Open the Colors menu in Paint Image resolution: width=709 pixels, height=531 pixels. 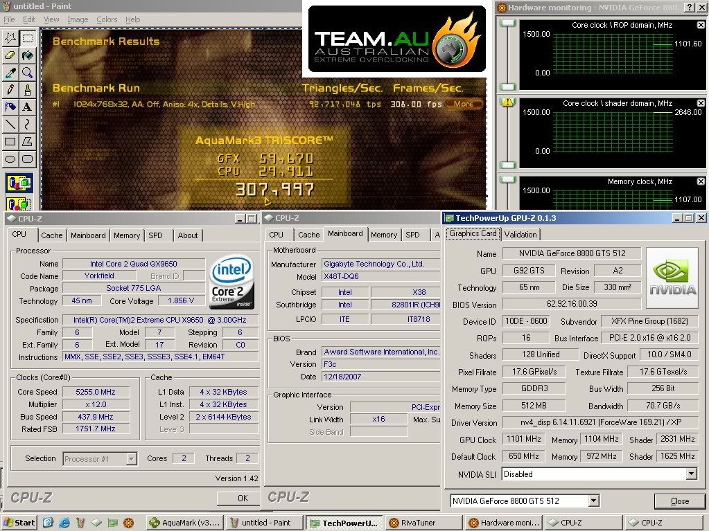(x=107, y=19)
